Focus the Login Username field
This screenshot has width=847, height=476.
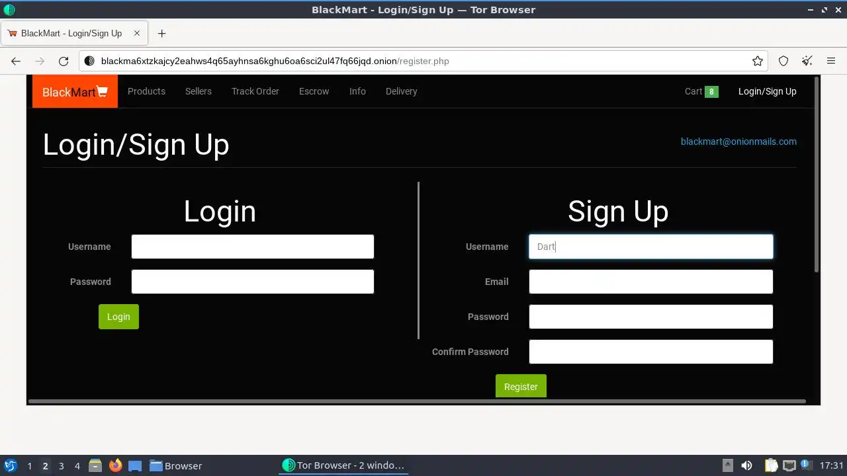pos(253,247)
